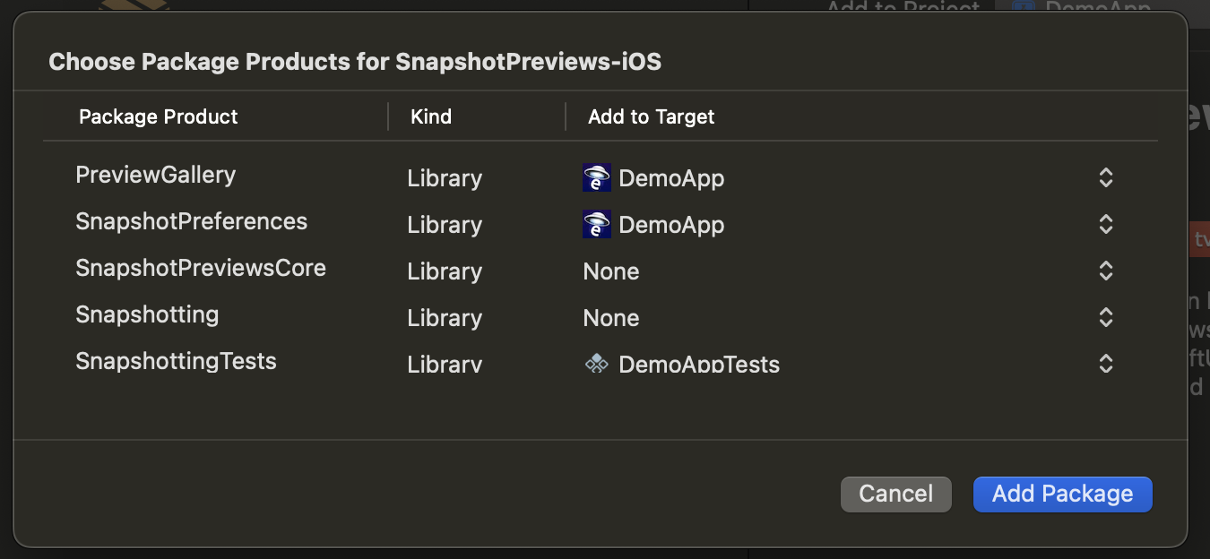Select the Snapshotting package product row
The height and width of the screenshot is (559, 1210).
click(147, 315)
